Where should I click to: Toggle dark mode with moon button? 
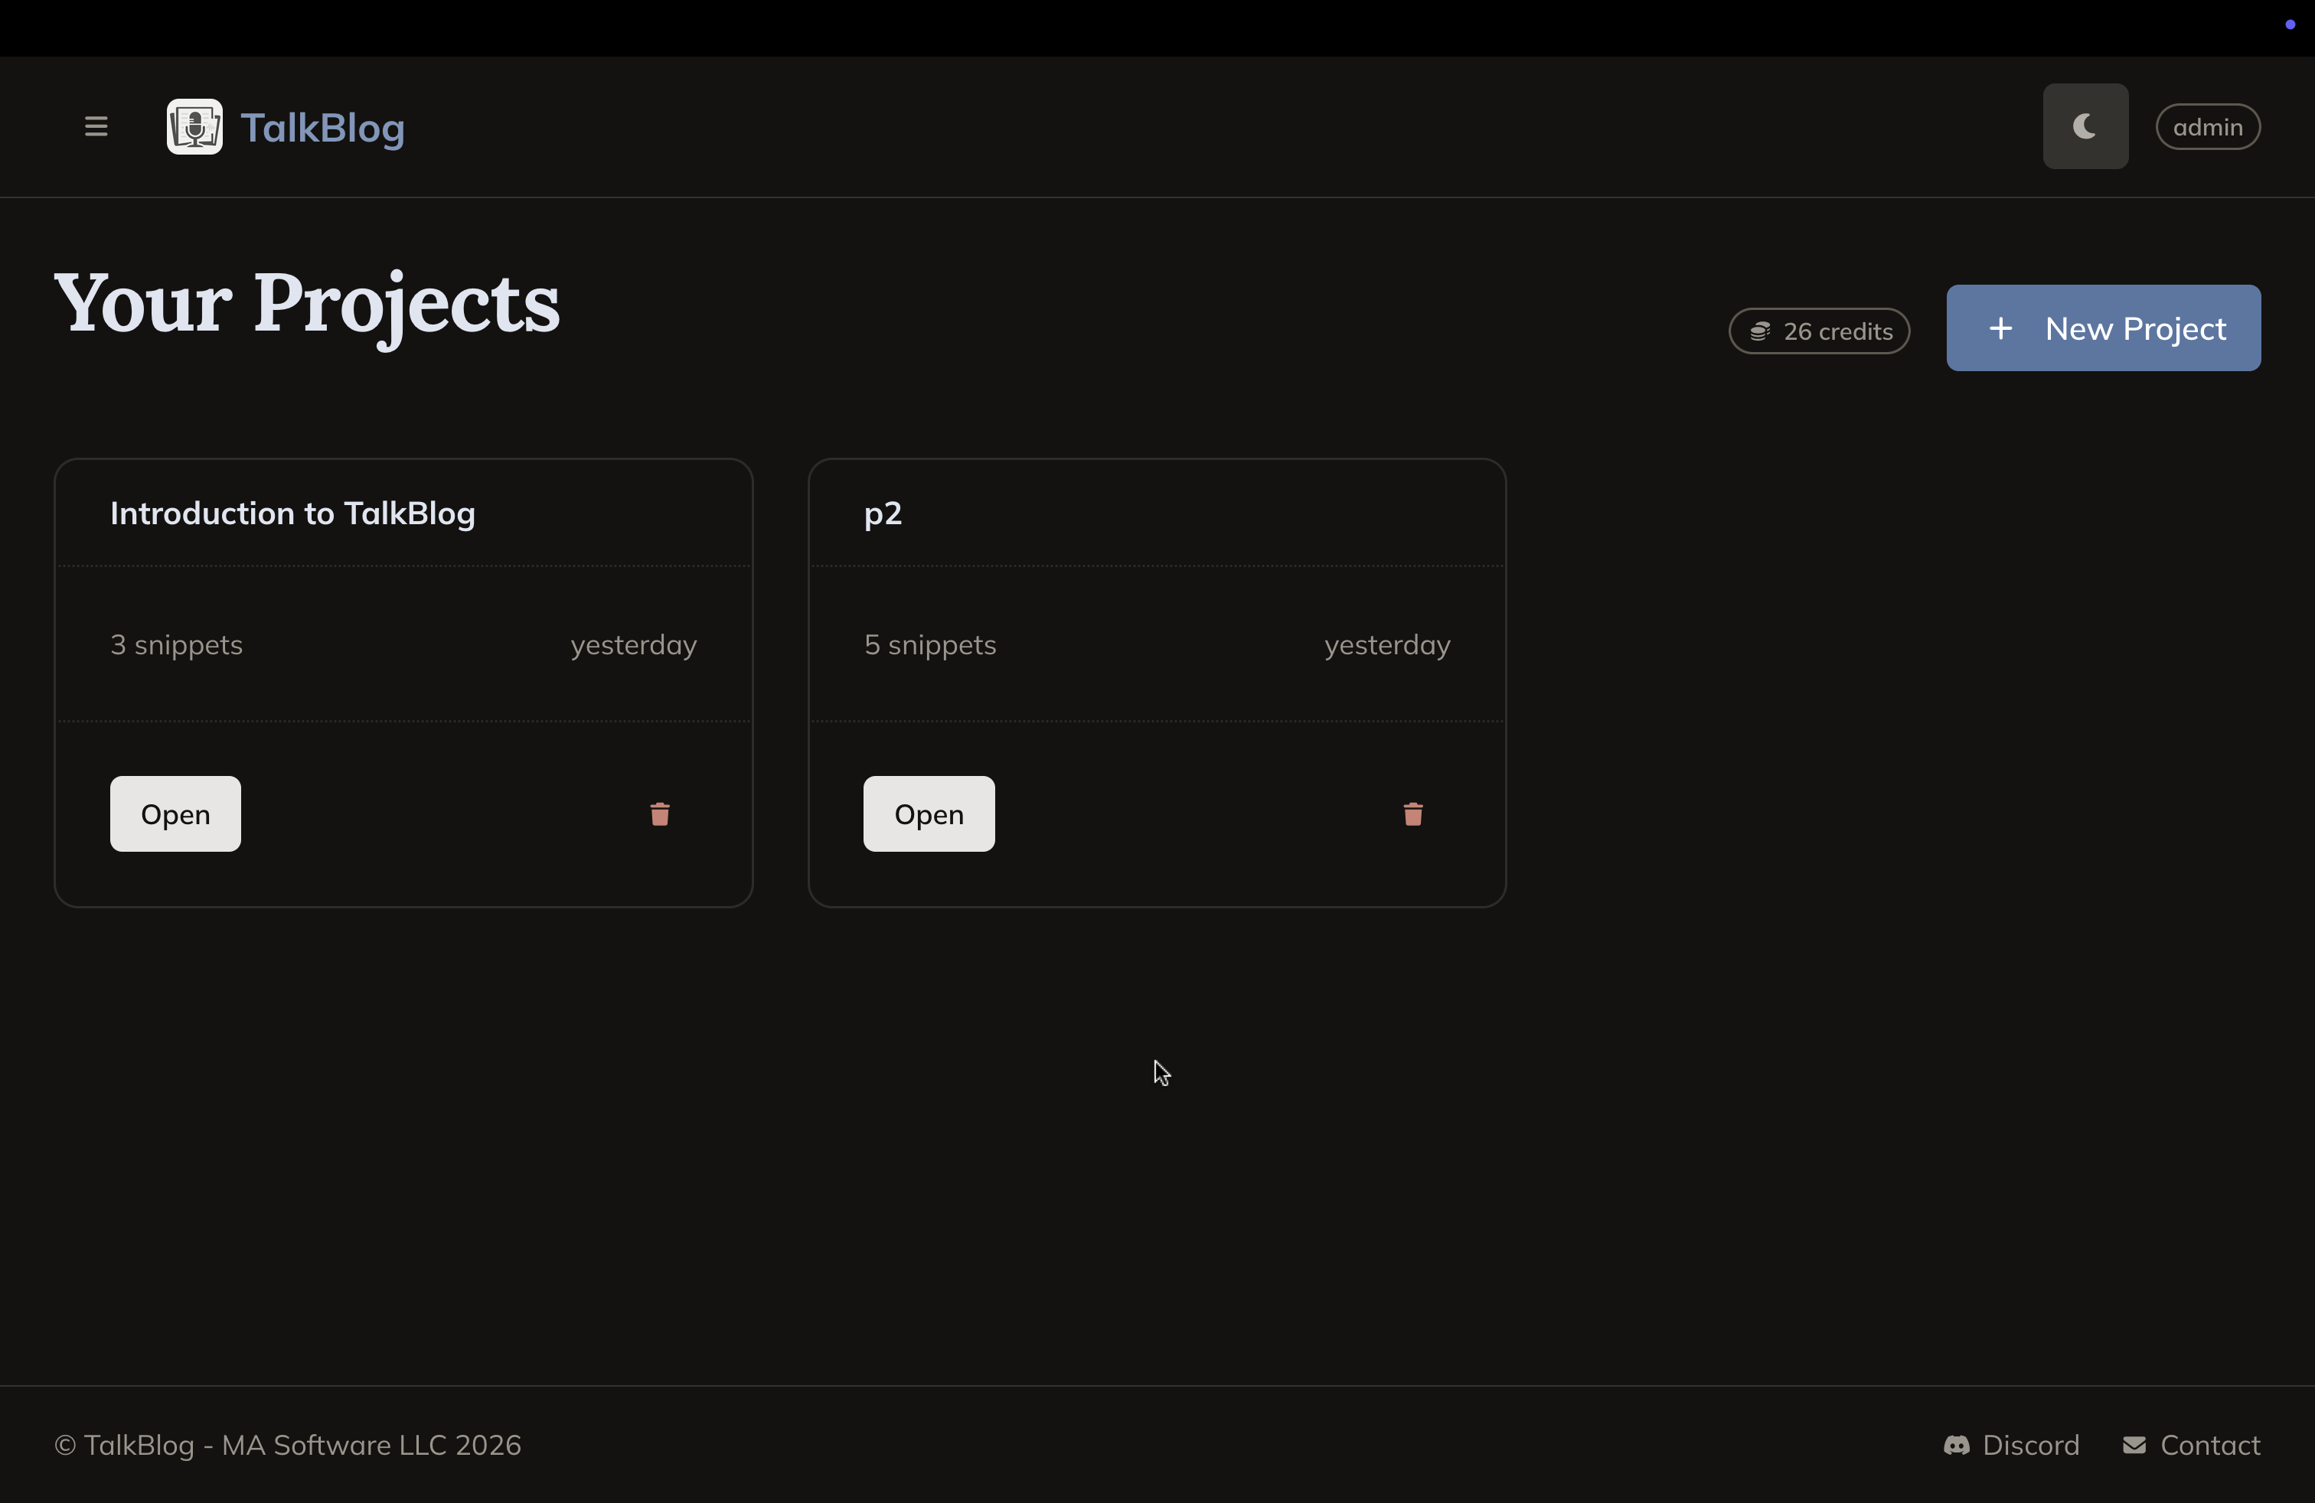coord(2085,126)
